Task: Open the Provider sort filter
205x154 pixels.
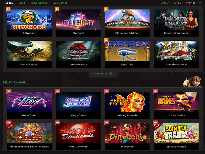Action: (191, 3)
